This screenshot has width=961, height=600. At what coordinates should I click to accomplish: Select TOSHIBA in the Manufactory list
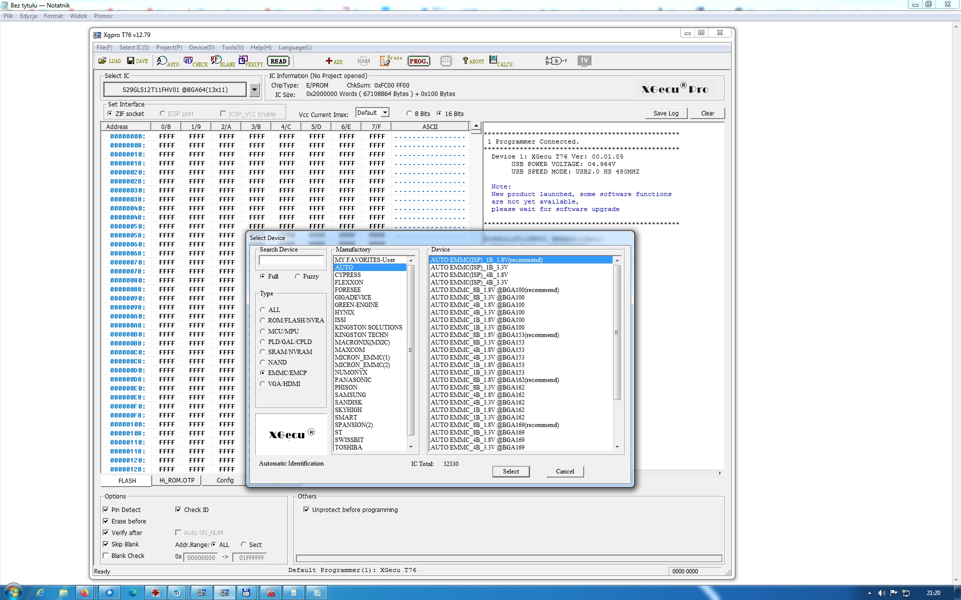pos(348,447)
